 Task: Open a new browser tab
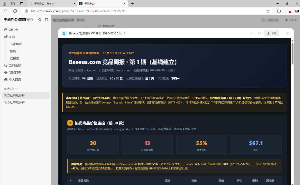pos(132,3)
